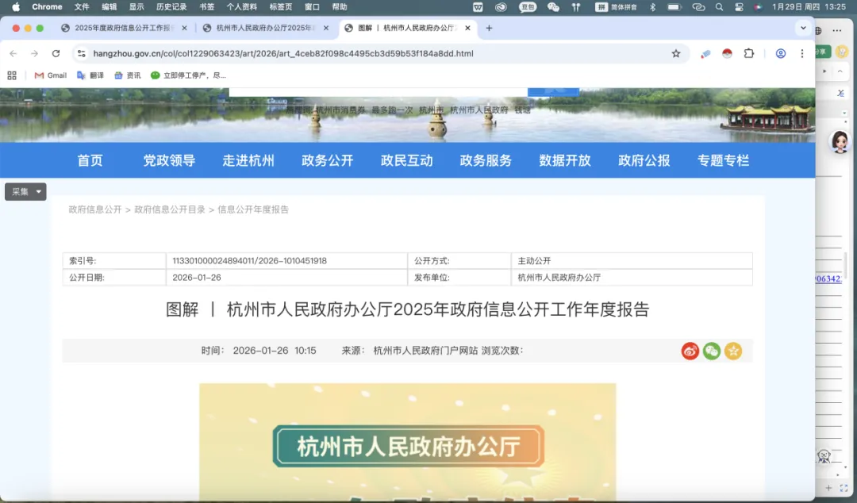Open Gmail bookmark
Viewport: 857px width, 503px height.
click(x=50, y=75)
